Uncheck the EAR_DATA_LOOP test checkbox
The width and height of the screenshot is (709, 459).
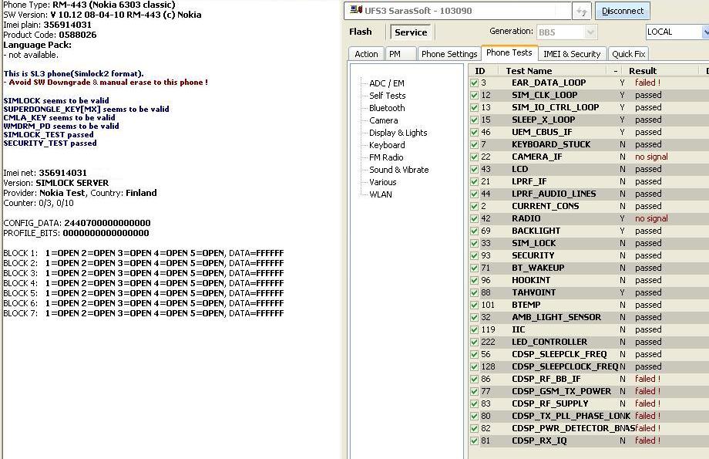(474, 83)
